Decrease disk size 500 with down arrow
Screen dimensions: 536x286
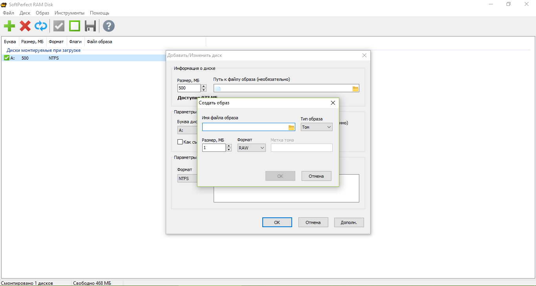(204, 90)
